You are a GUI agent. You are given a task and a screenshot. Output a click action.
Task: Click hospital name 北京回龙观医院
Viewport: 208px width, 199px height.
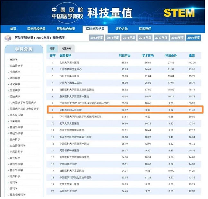[x=68, y=164]
